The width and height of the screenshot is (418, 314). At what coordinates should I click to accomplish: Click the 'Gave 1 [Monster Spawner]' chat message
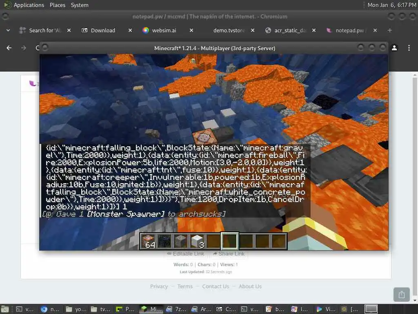click(134, 214)
